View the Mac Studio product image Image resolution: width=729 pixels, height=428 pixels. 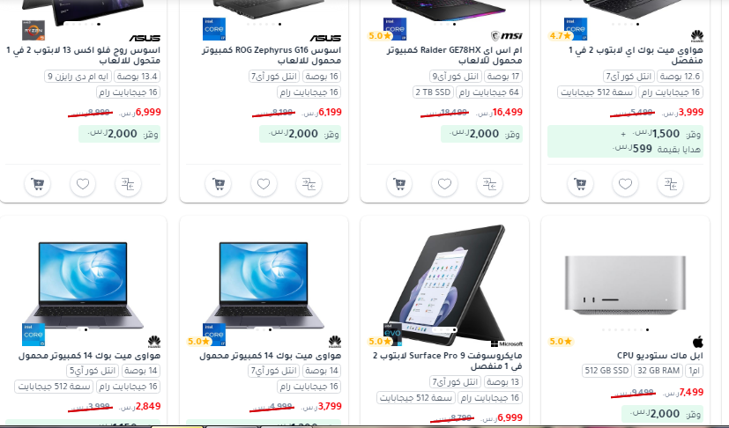pos(625,284)
